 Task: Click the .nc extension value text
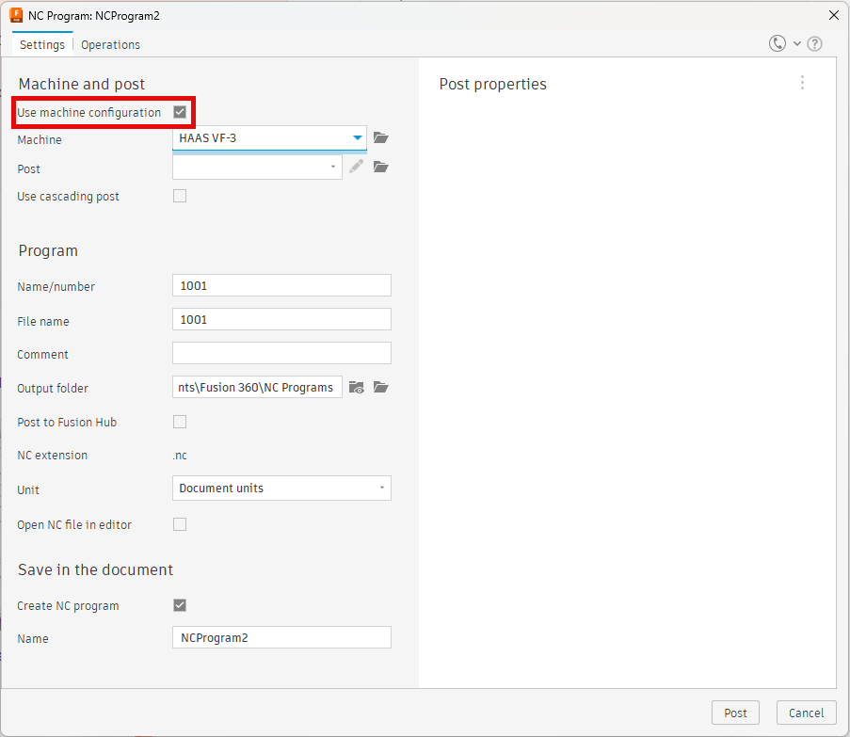point(180,456)
